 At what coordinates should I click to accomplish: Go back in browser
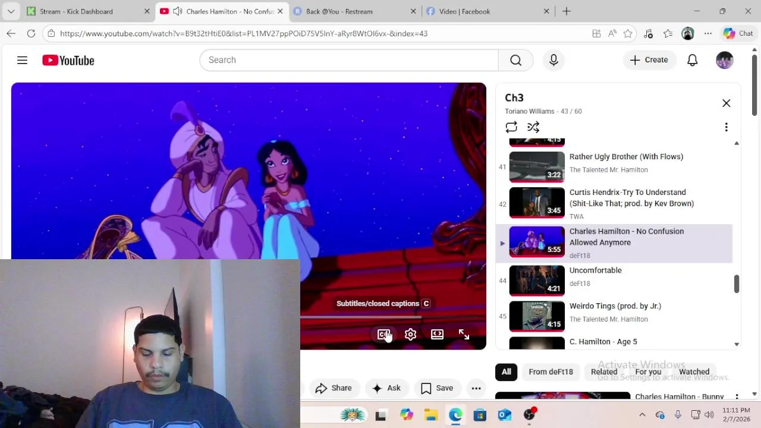click(11, 33)
